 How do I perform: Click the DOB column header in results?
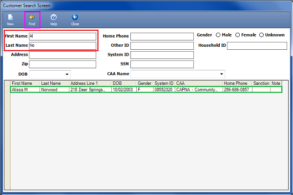click(124, 83)
